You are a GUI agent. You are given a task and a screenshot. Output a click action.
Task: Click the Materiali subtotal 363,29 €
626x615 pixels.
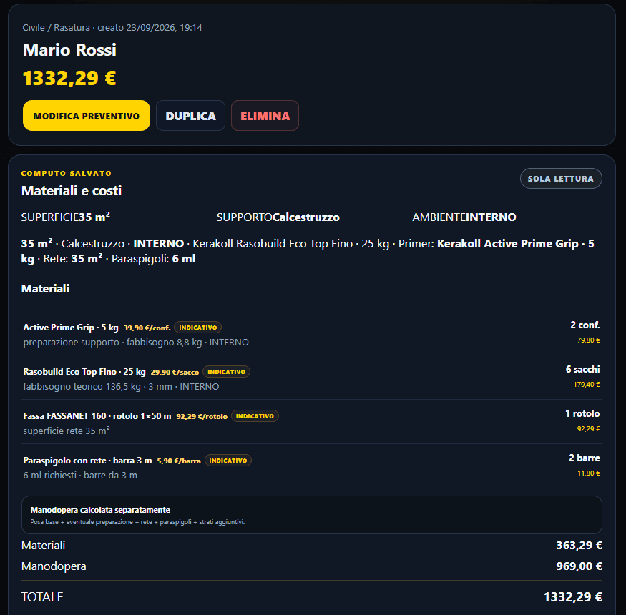(579, 545)
